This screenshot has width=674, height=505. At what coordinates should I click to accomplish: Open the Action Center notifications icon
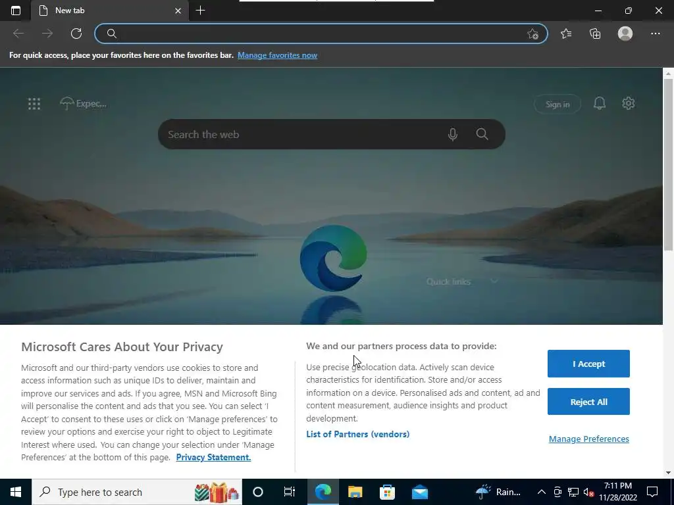[652, 492]
